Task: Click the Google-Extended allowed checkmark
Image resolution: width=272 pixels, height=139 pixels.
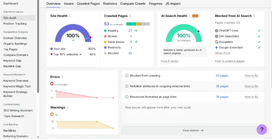Action: (x=259, y=47)
